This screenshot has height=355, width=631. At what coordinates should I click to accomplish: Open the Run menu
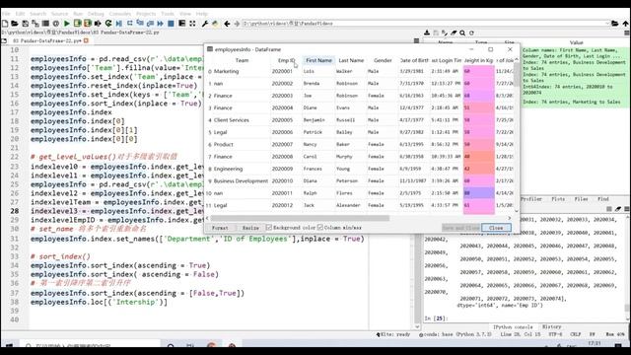(78, 14)
